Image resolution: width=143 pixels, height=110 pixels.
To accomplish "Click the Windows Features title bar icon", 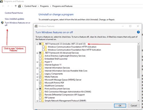I will (x=36, y=26).
